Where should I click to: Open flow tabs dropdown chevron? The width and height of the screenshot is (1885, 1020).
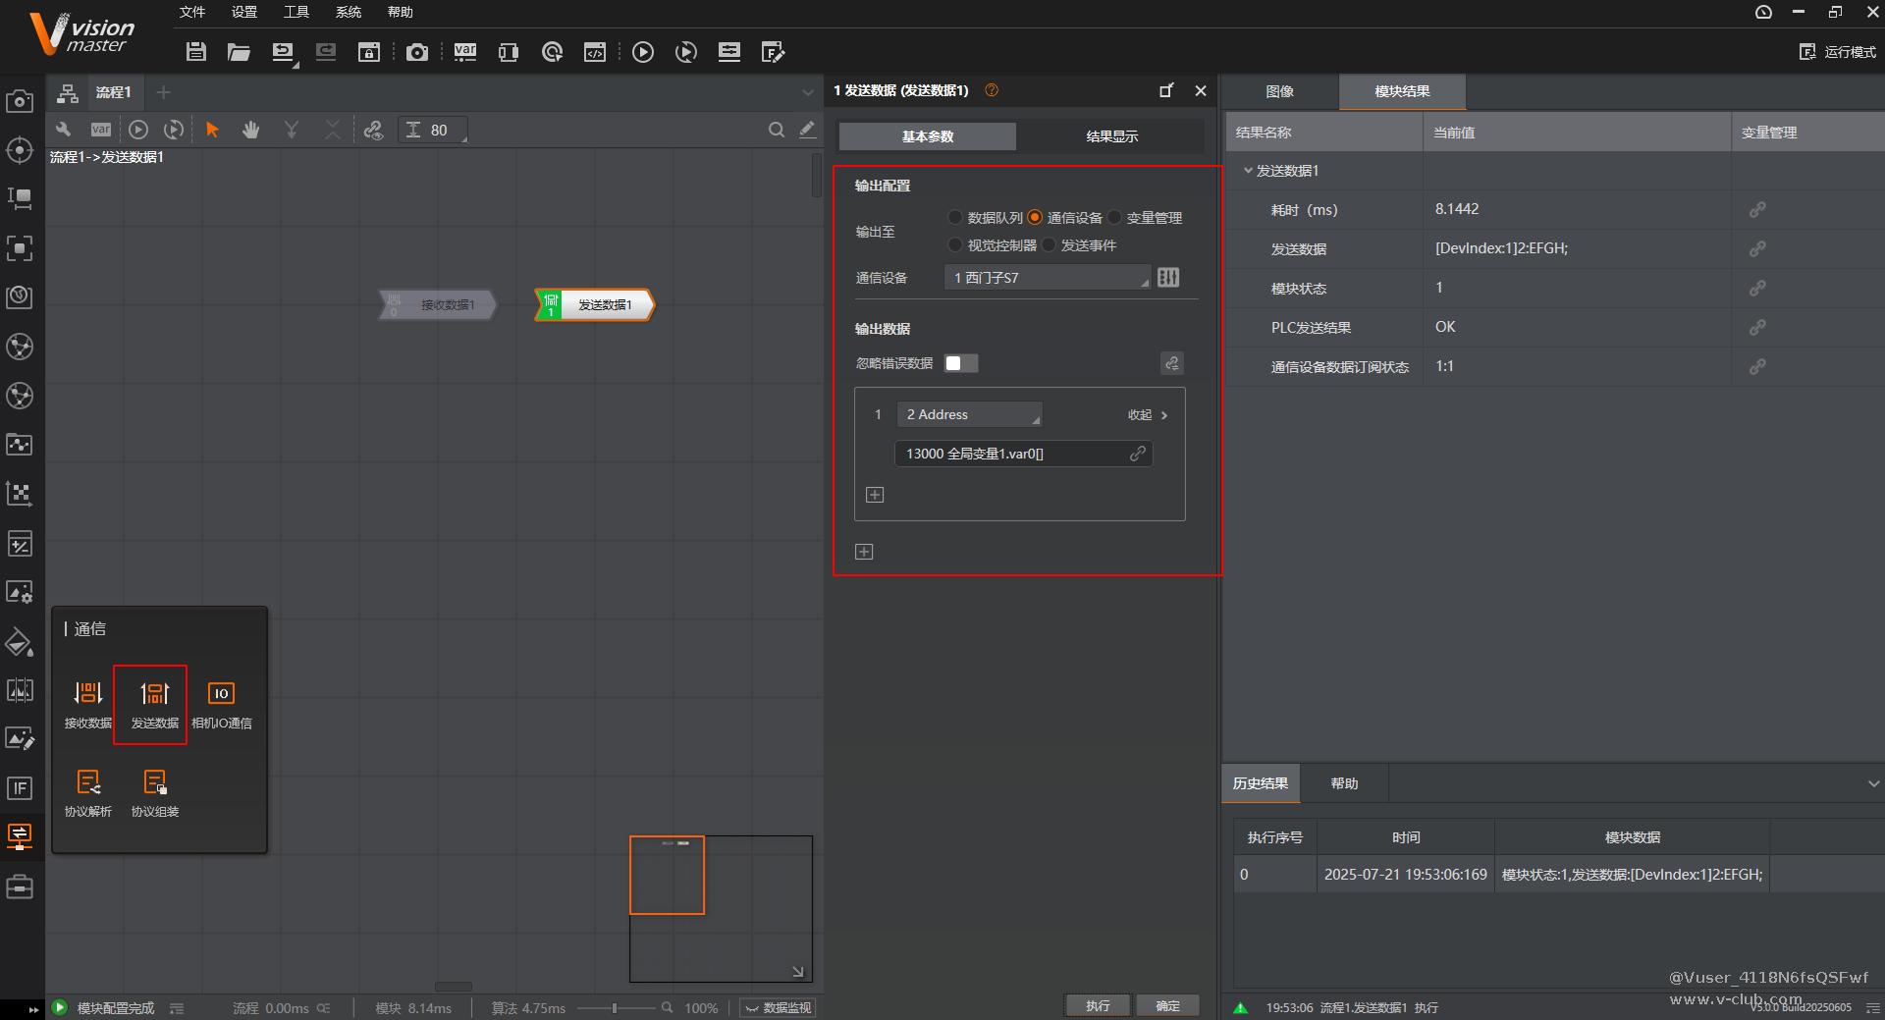click(x=808, y=92)
